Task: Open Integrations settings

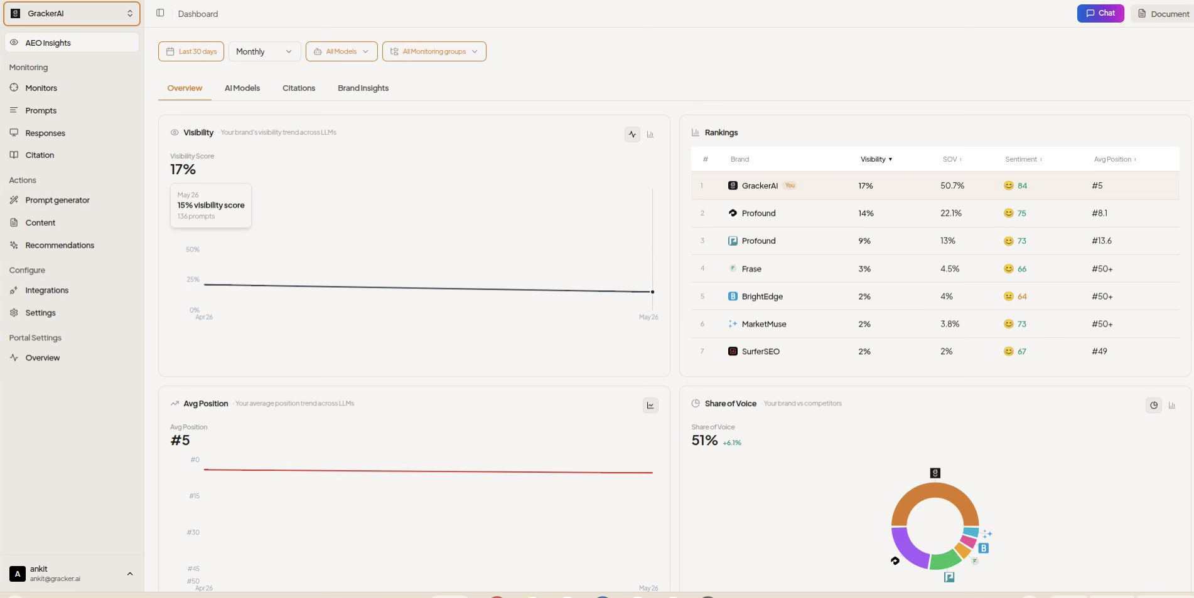Action: coord(46,291)
